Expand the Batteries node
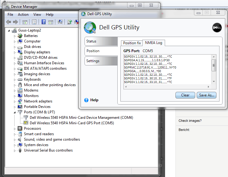Image resolution: width=228 pixels, height=177 pixels. click(15, 36)
